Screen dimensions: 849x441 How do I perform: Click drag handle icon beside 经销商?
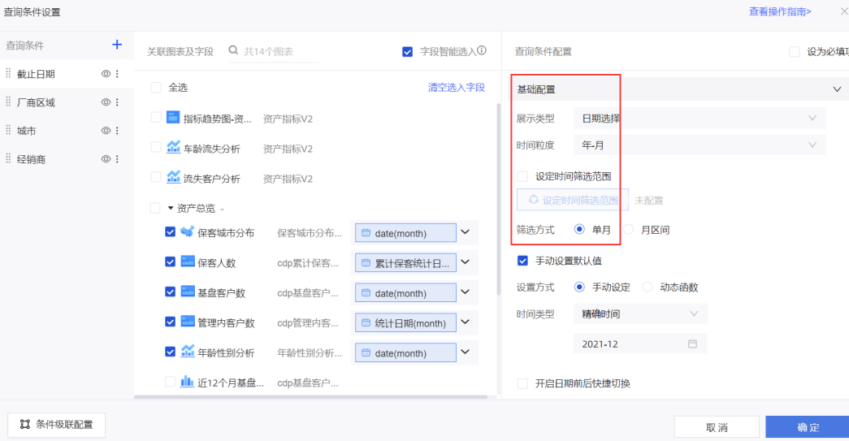pyautogui.click(x=8, y=159)
